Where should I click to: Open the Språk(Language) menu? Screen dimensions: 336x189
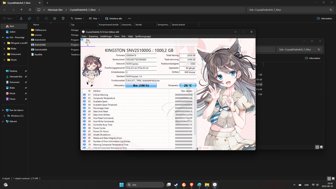[x=143, y=36]
